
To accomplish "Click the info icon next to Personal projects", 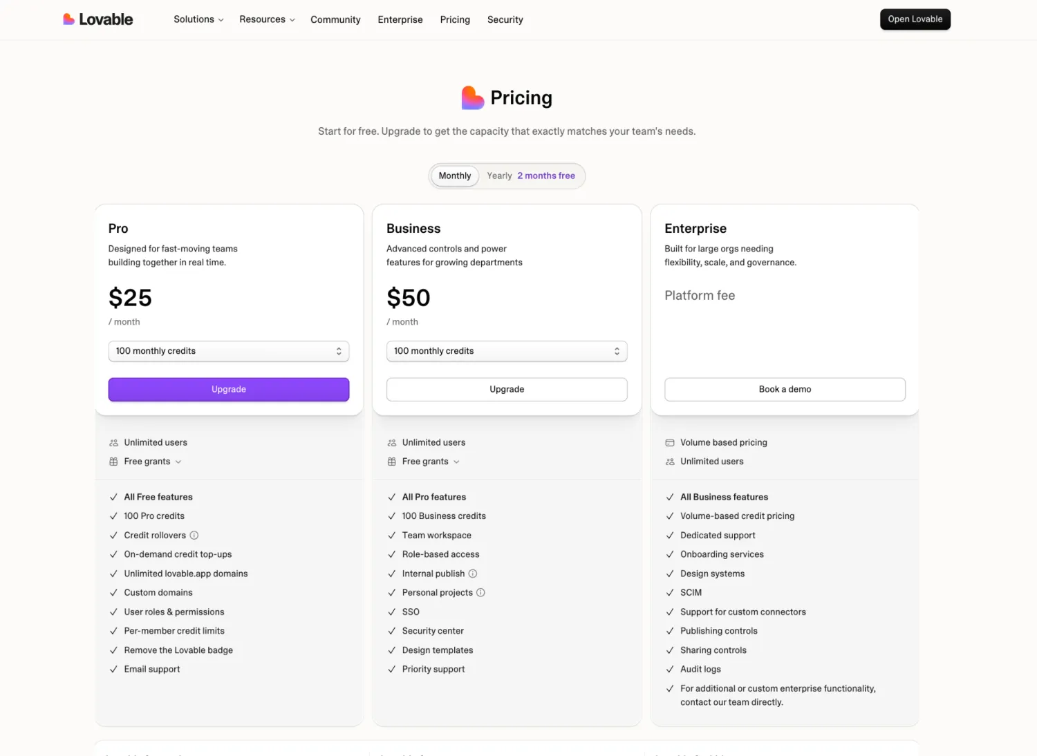I will pos(480,592).
